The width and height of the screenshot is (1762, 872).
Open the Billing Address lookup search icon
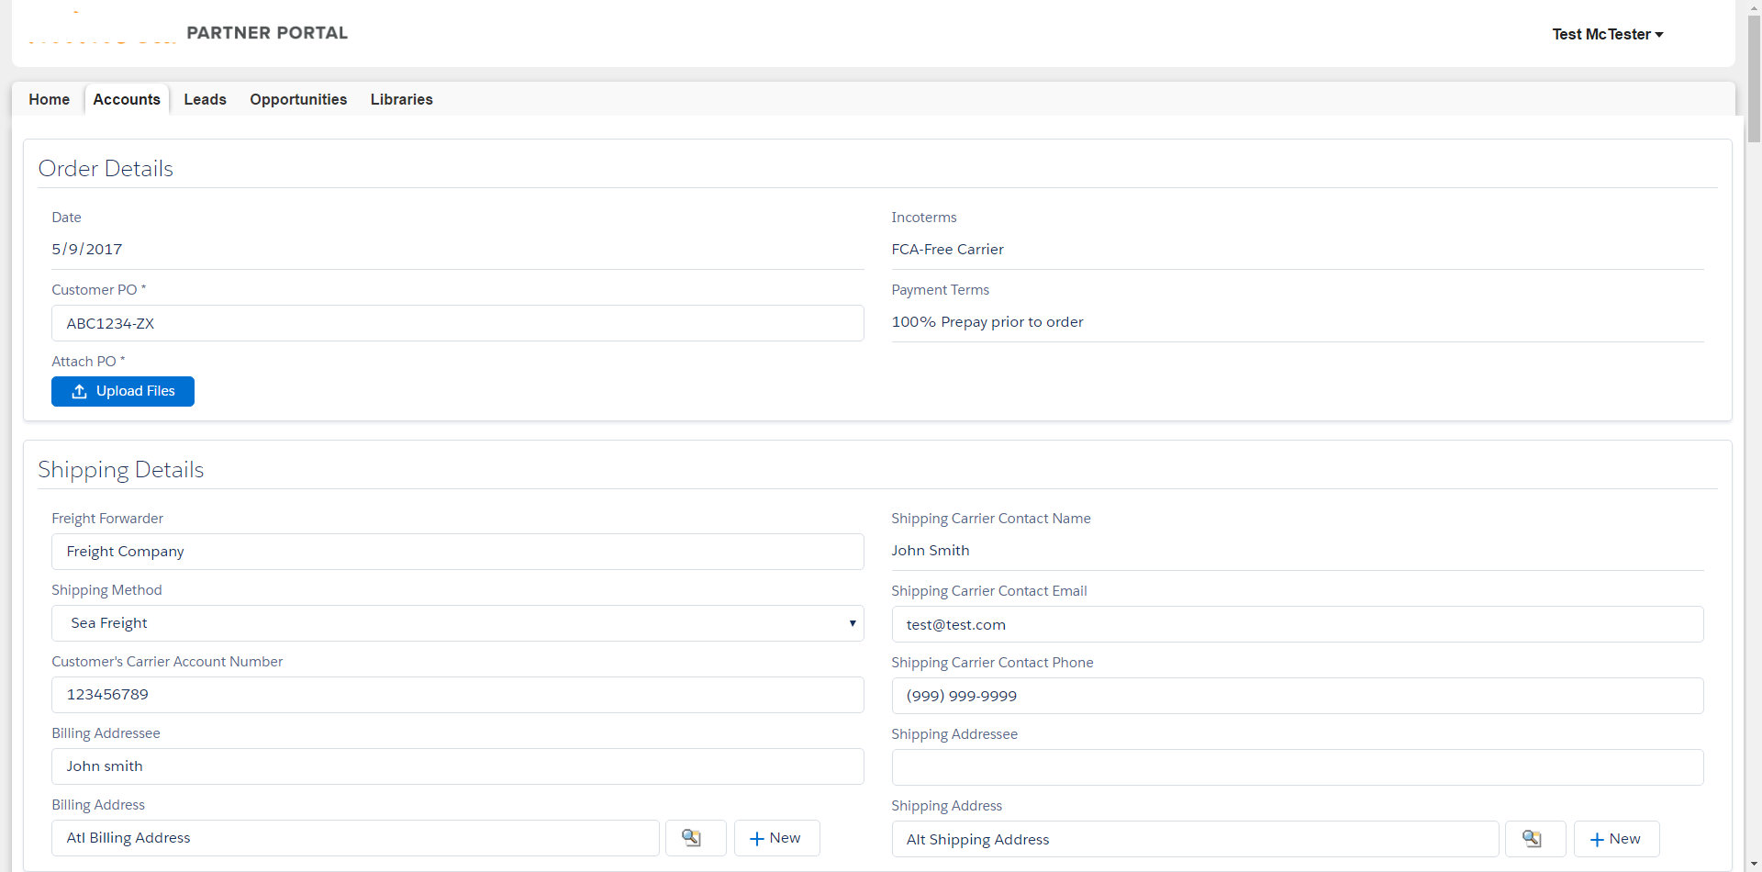[x=696, y=838]
